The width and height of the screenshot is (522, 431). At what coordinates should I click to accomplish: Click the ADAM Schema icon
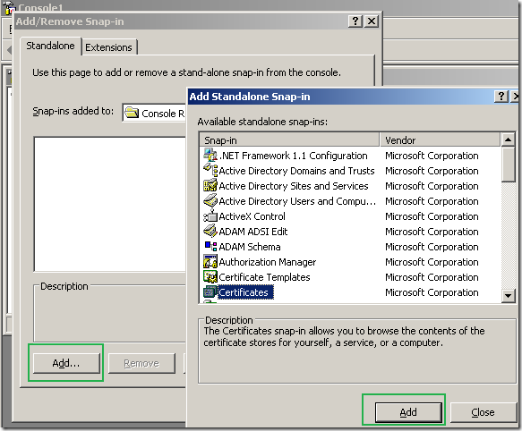tap(210, 247)
